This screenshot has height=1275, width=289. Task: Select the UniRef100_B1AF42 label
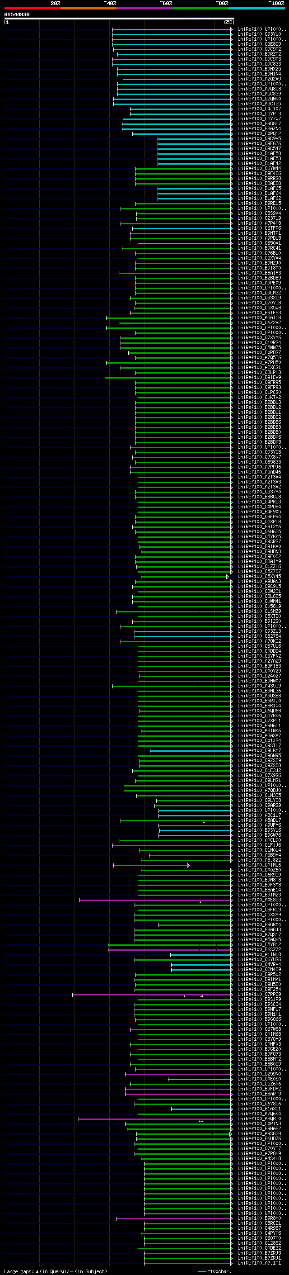[x=259, y=163]
